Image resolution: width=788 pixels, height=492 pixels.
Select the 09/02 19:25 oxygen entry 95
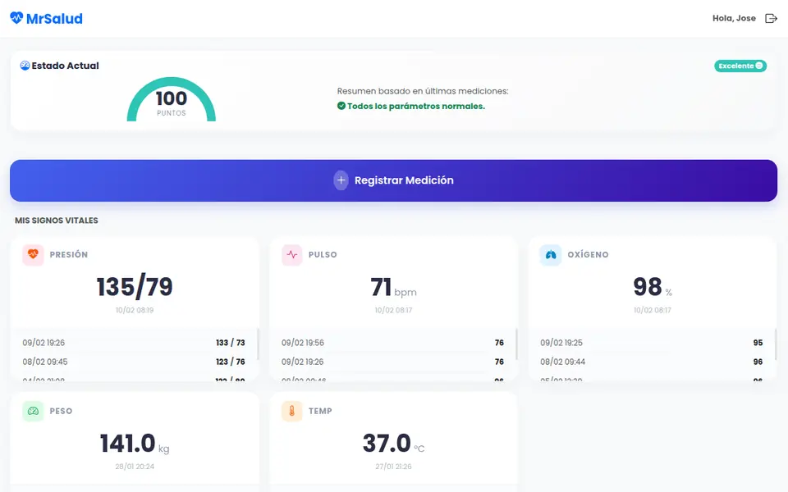click(x=651, y=343)
